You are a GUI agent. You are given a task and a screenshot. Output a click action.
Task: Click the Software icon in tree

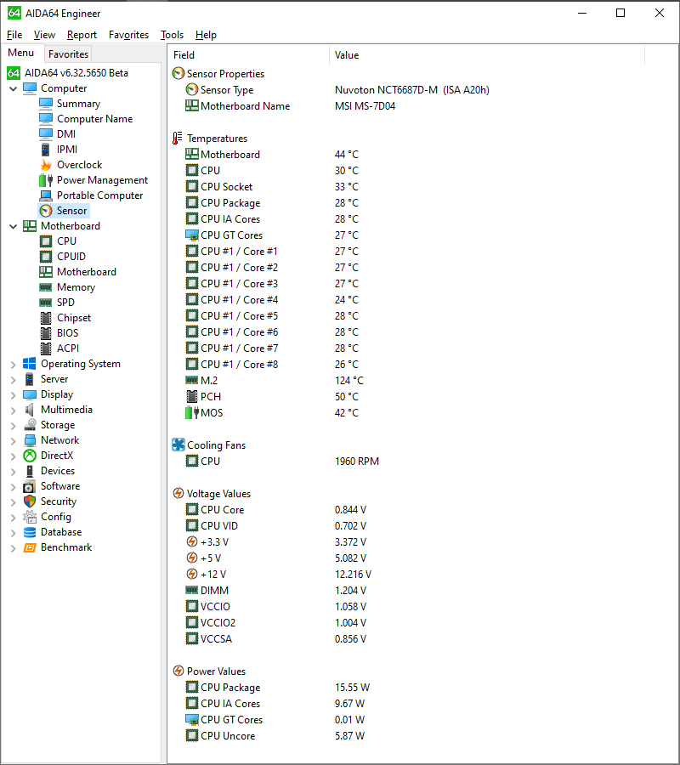pos(30,486)
